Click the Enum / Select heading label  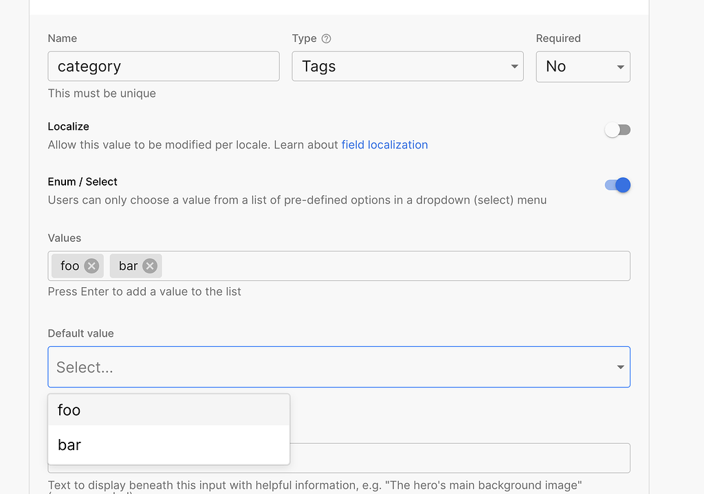pos(82,182)
